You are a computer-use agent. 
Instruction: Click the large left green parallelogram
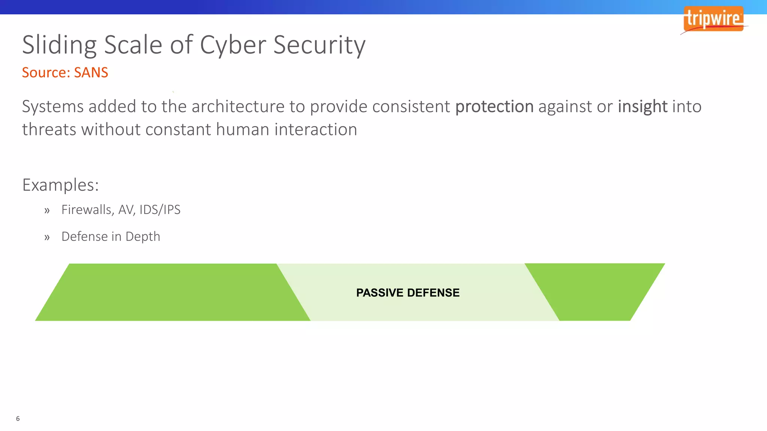172,292
